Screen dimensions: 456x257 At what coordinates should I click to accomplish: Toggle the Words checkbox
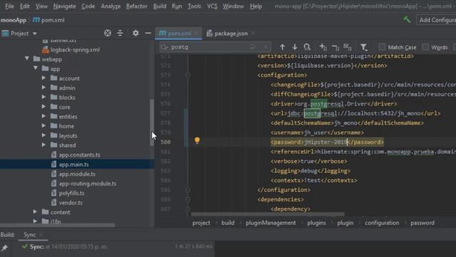(x=425, y=47)
